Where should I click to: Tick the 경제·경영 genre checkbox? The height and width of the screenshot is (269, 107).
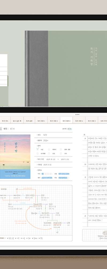[61, 149]
